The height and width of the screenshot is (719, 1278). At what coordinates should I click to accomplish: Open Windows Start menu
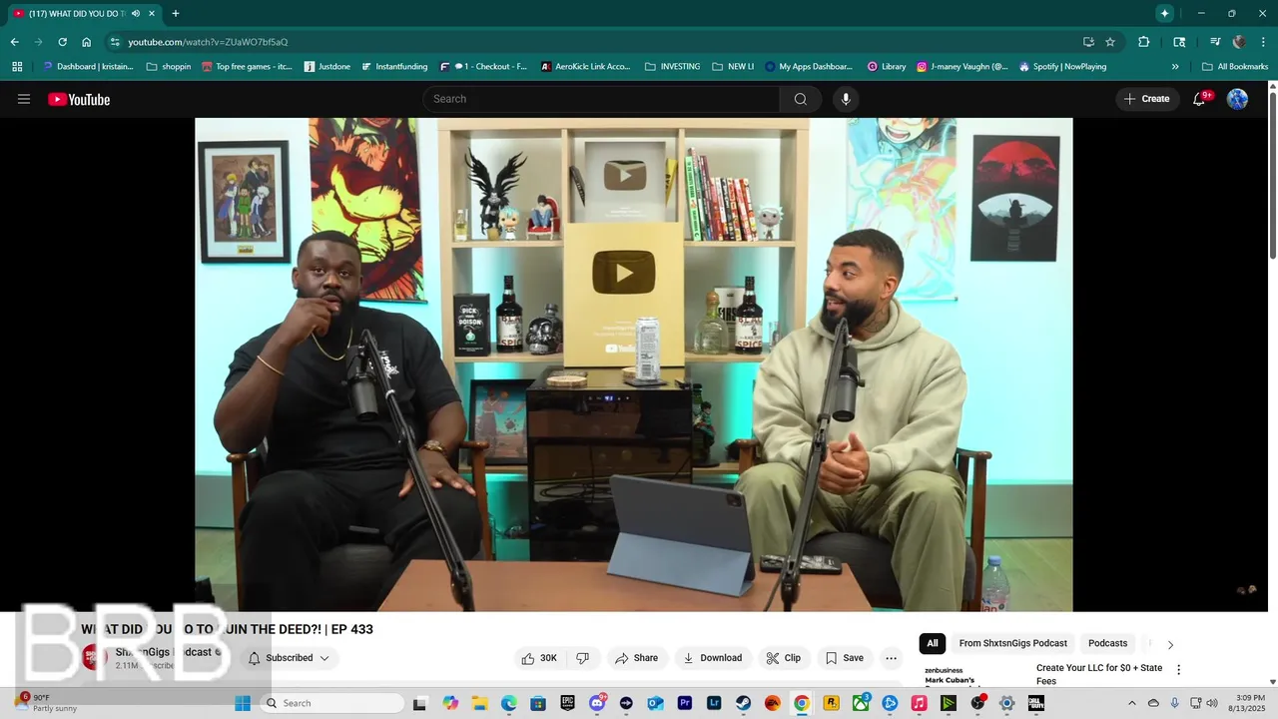(x=243, y=703)
